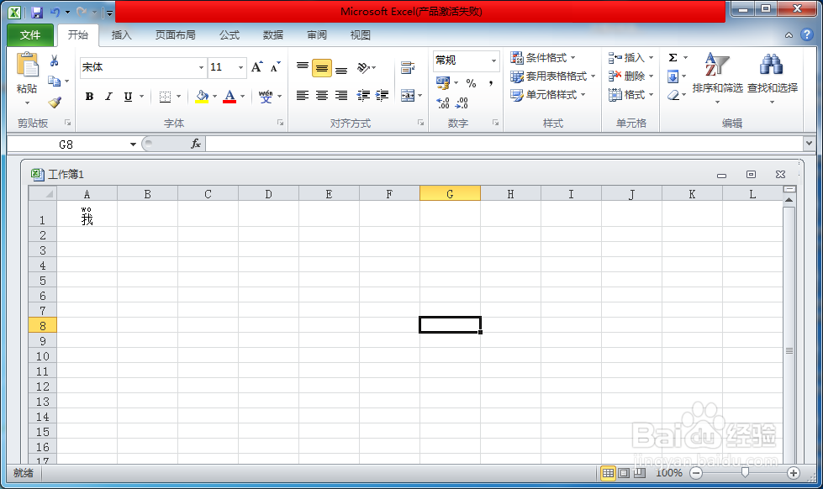This screenshot has height=489, width=823.
Task: Toggle center horizontal alignment
Action: (322, 95)
